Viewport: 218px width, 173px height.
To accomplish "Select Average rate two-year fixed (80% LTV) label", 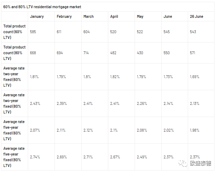I will tap(14, 103).
